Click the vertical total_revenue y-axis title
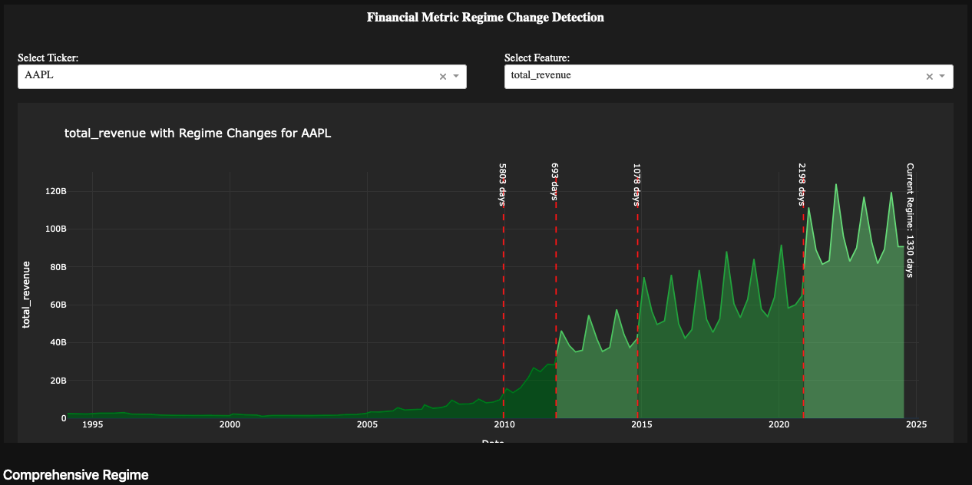The width and height of the screenshot is (972, 485). 27,295
